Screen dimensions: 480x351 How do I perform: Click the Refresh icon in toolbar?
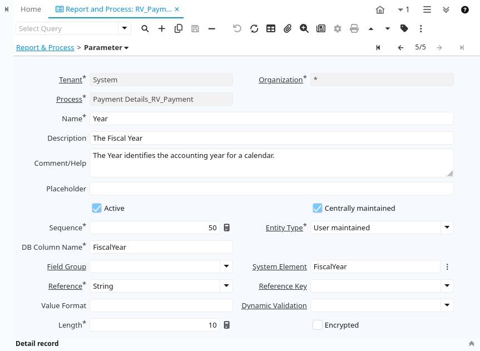coord(254,28)
